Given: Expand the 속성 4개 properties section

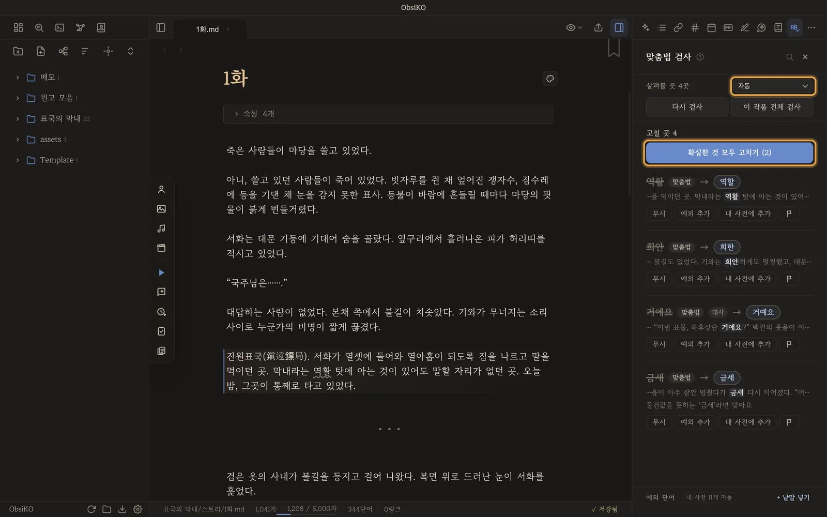Looking at the screenshot, I should 388,114.
